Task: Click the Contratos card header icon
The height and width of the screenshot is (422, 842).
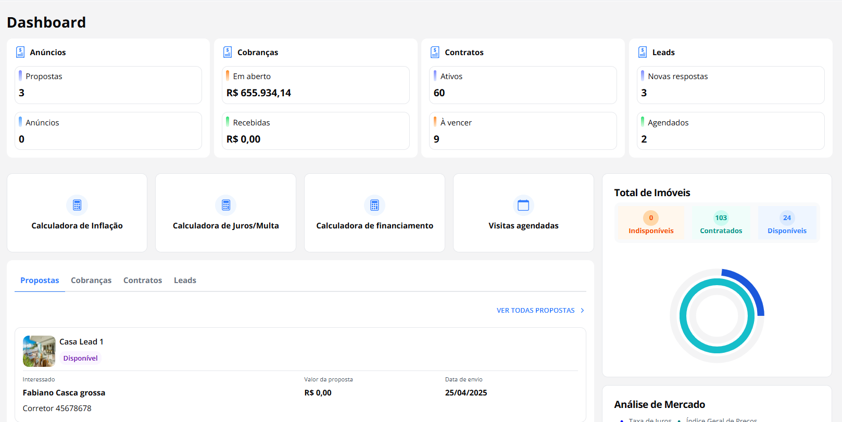Action: 435,52
